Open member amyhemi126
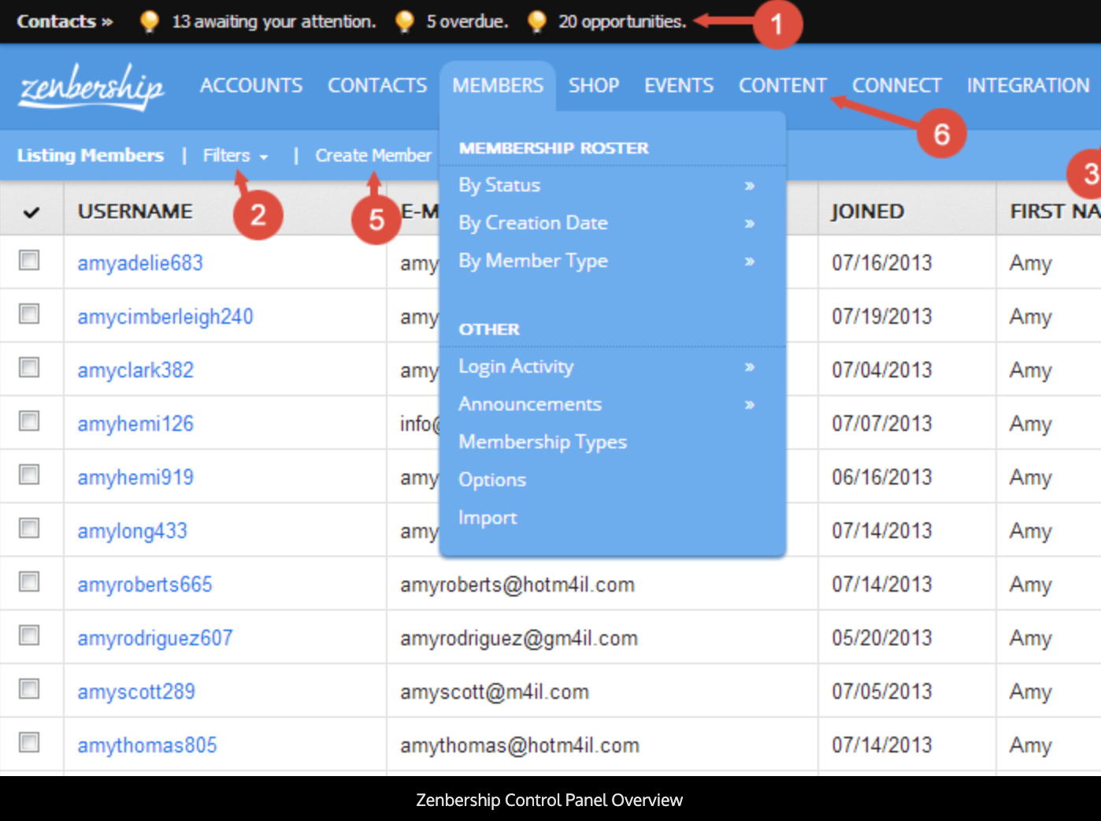The height and width of the screenshot is (821, 1101). (x=135, y=424)
